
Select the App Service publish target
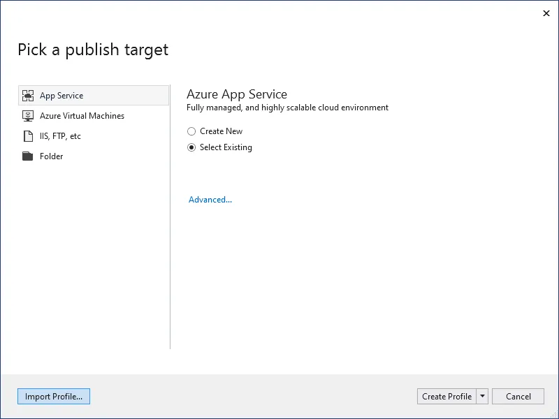click(94, 96)
